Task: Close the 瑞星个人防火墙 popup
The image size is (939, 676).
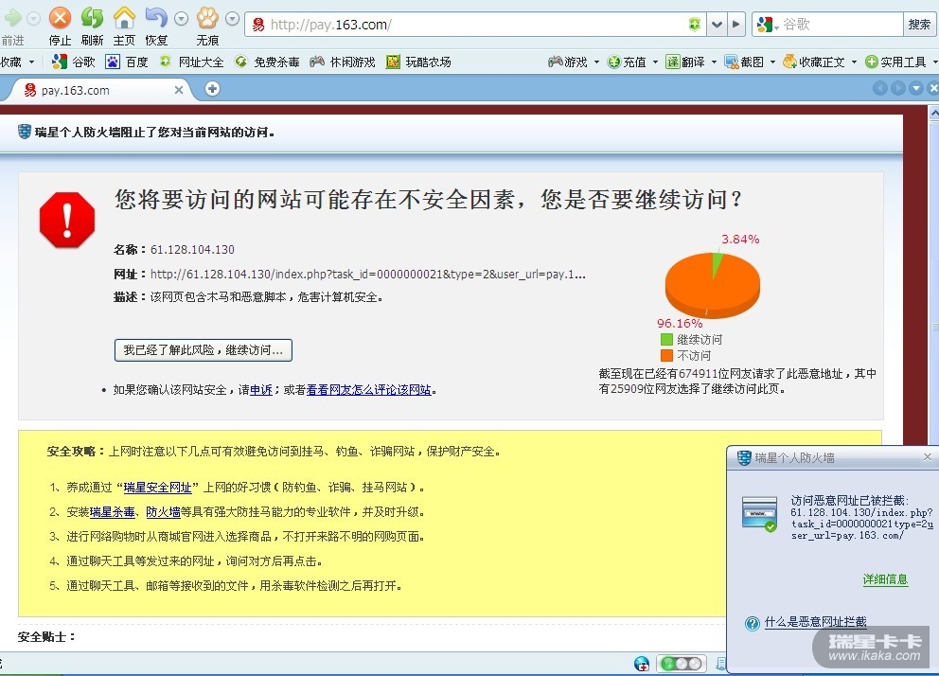Action: (x=927, y=457)
